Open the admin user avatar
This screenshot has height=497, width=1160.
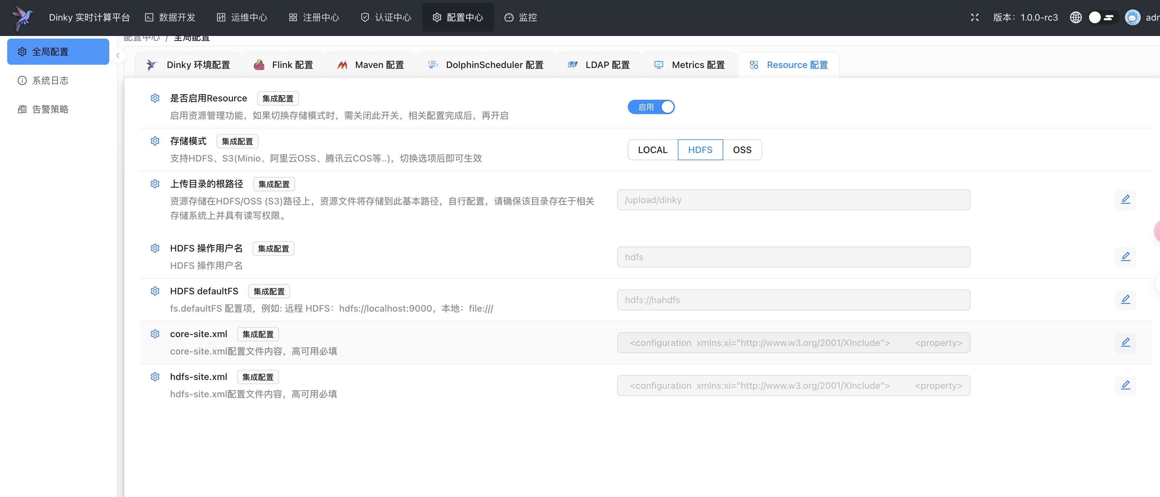point(1132,18)
